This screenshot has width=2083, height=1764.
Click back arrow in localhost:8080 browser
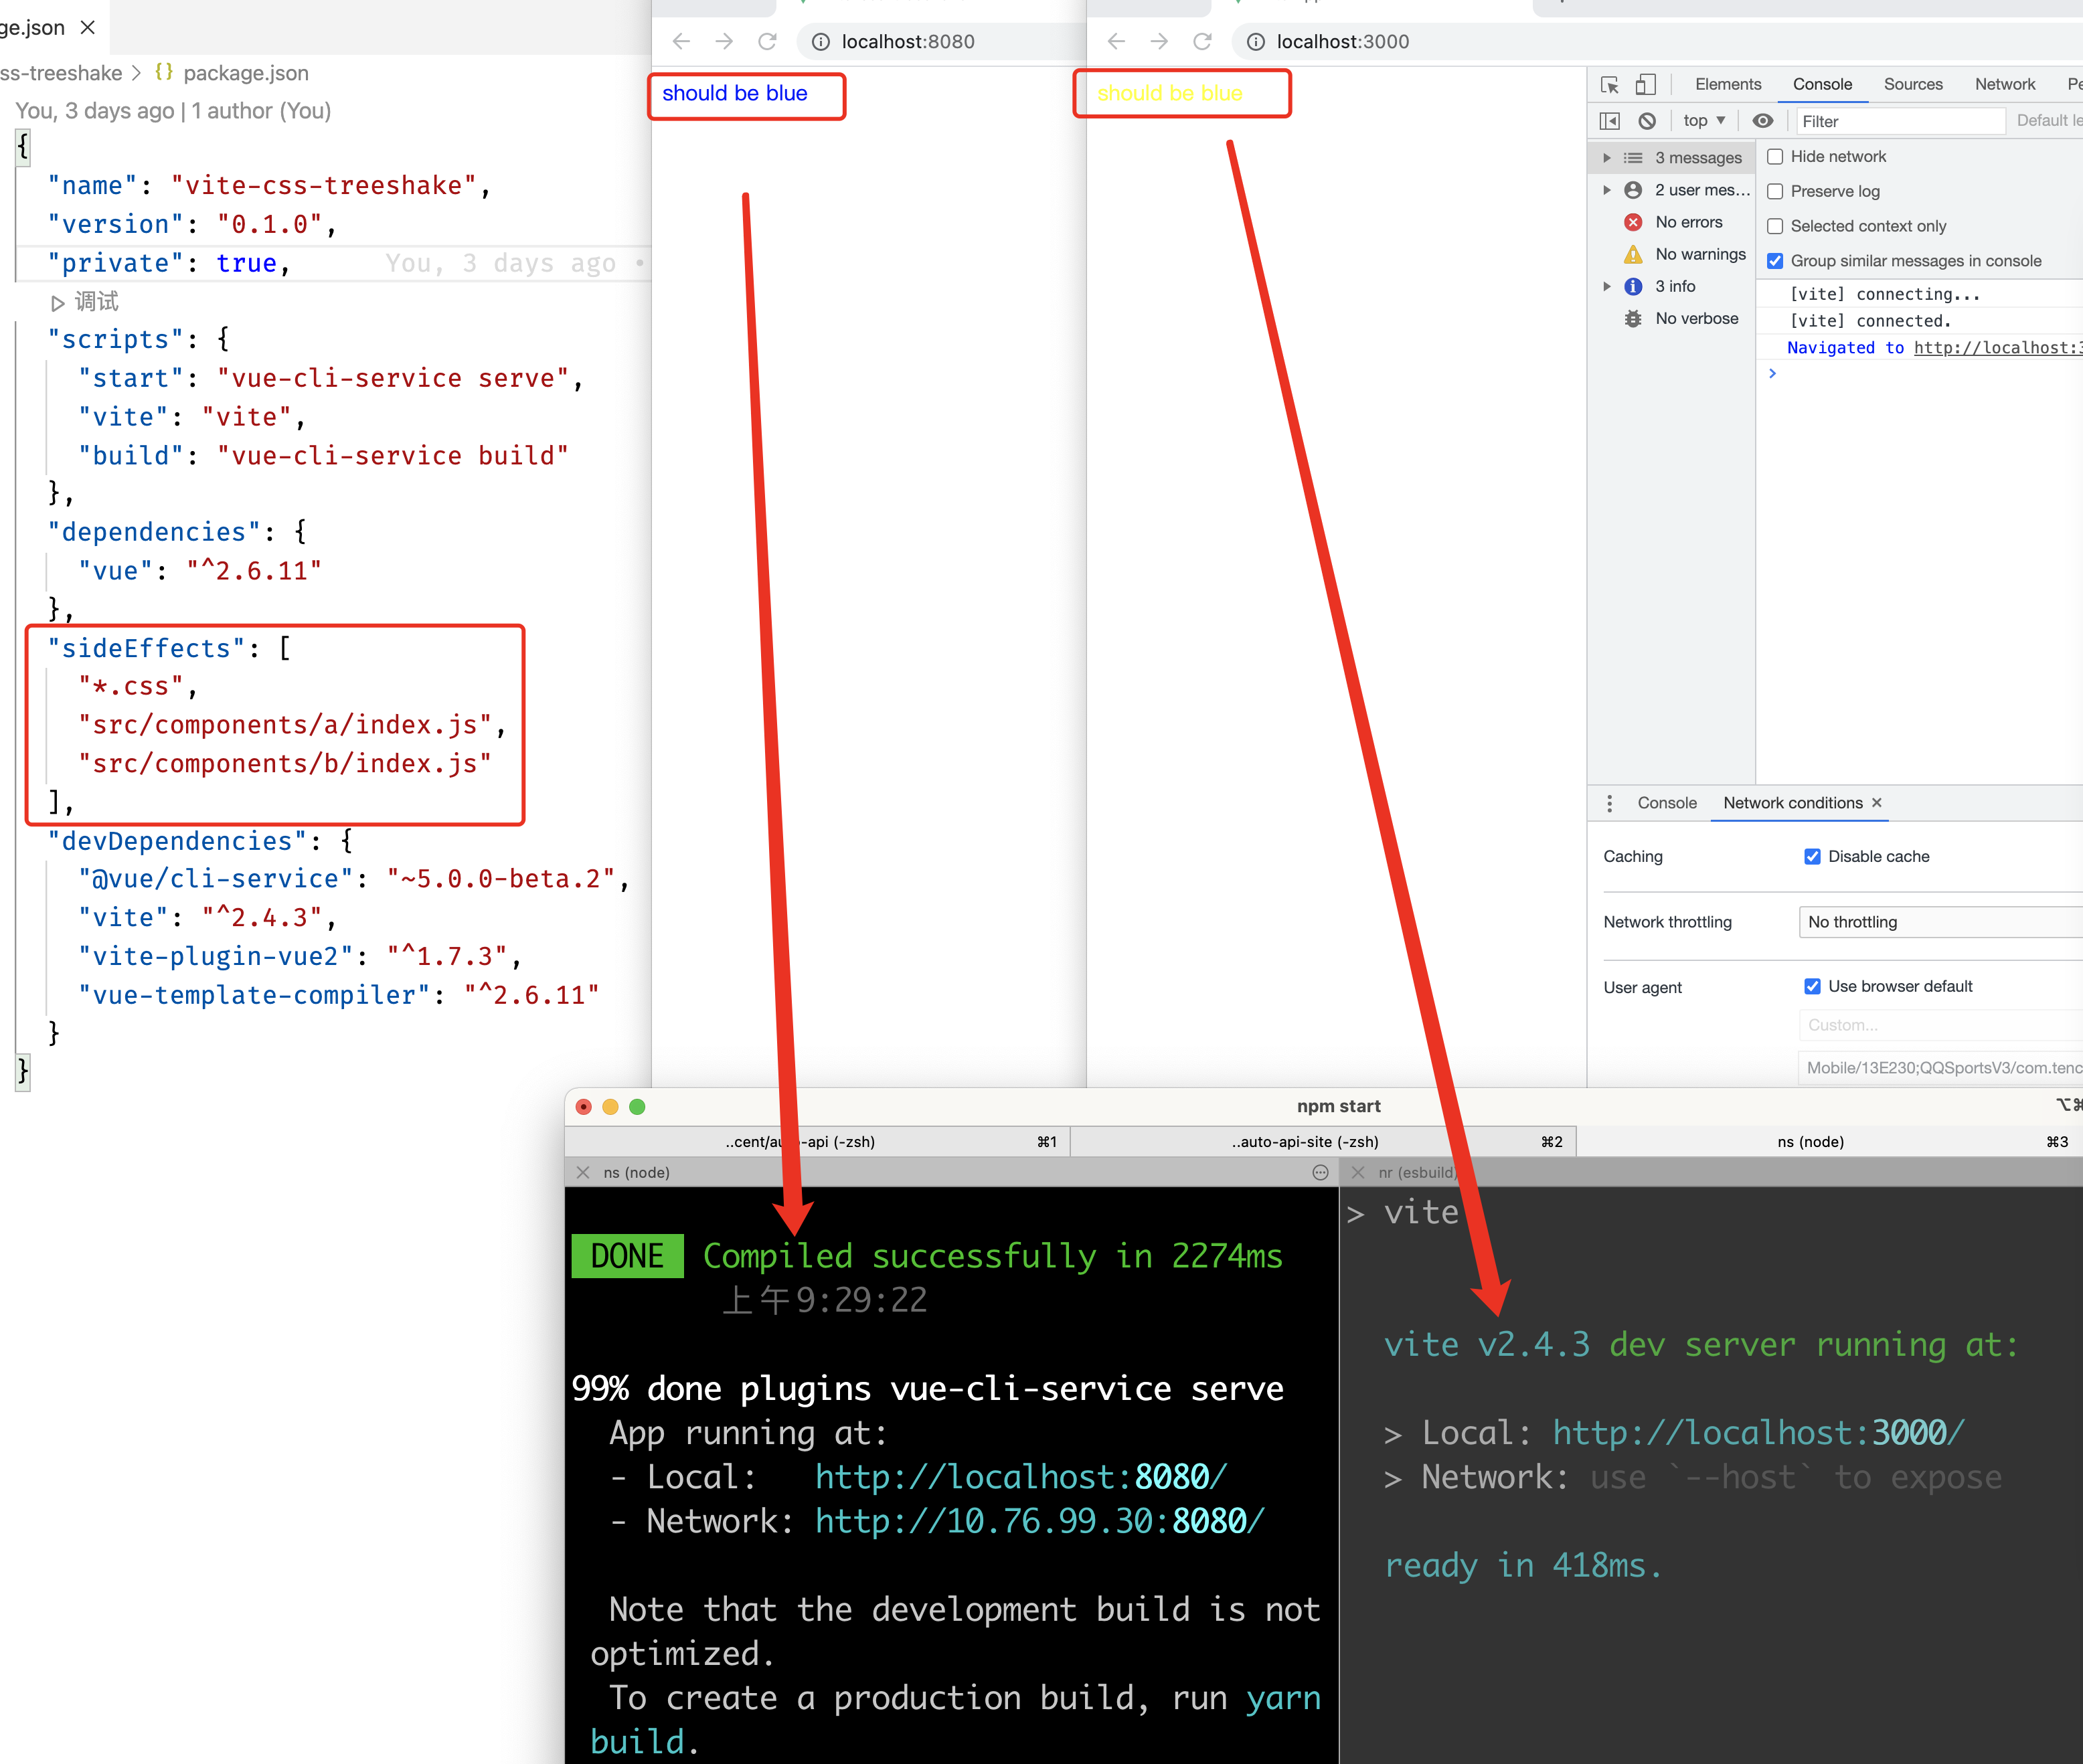click(x=681, y=42)
